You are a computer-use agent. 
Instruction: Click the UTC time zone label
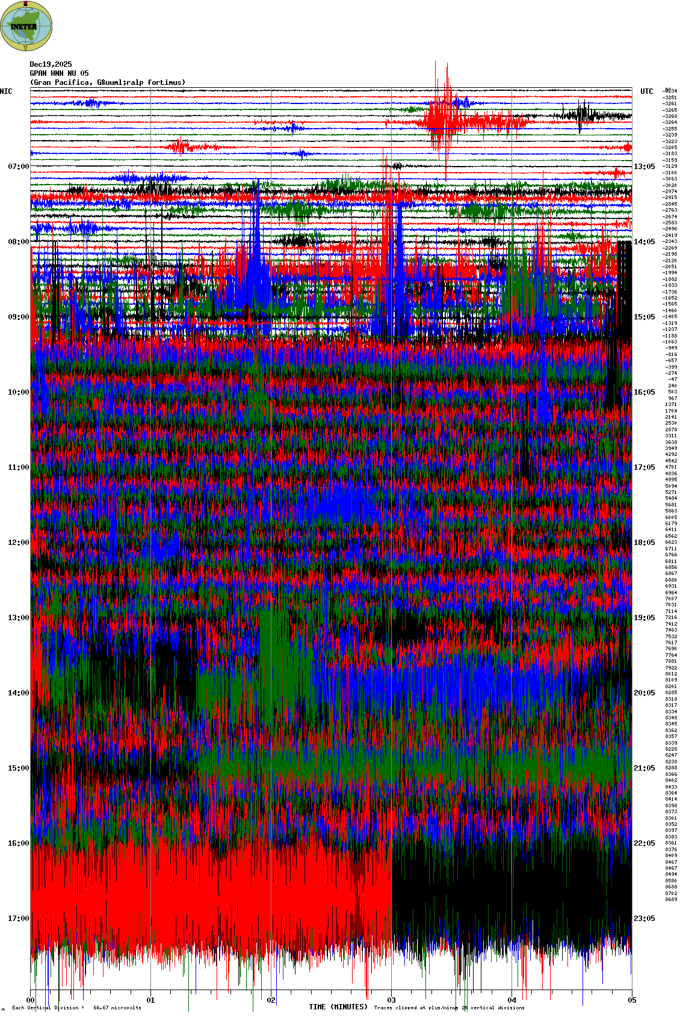click(x=646, y=91)
